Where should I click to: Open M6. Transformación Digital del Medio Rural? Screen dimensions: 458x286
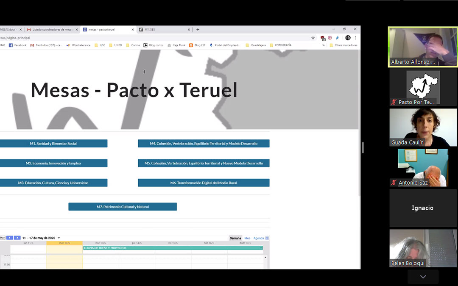click(204, 183)
